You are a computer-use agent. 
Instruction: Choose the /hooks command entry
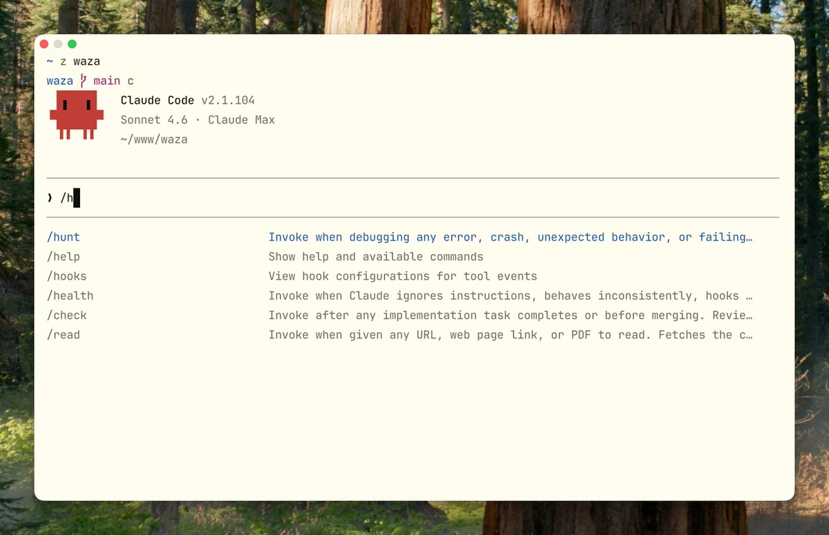pyautogui.click(x=66, y=276)
